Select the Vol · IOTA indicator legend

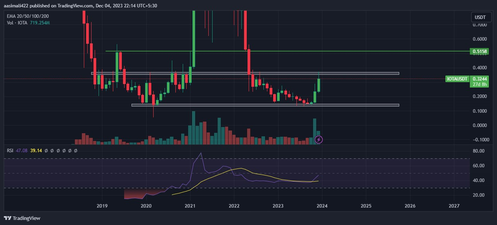(16, 23)
